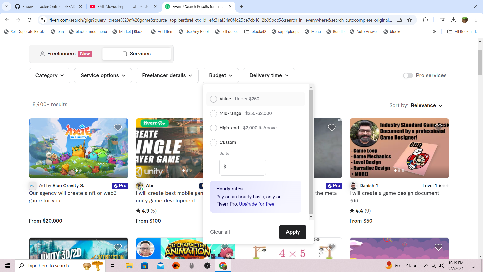Click the budget panel scrollbar

click(311, 151)
